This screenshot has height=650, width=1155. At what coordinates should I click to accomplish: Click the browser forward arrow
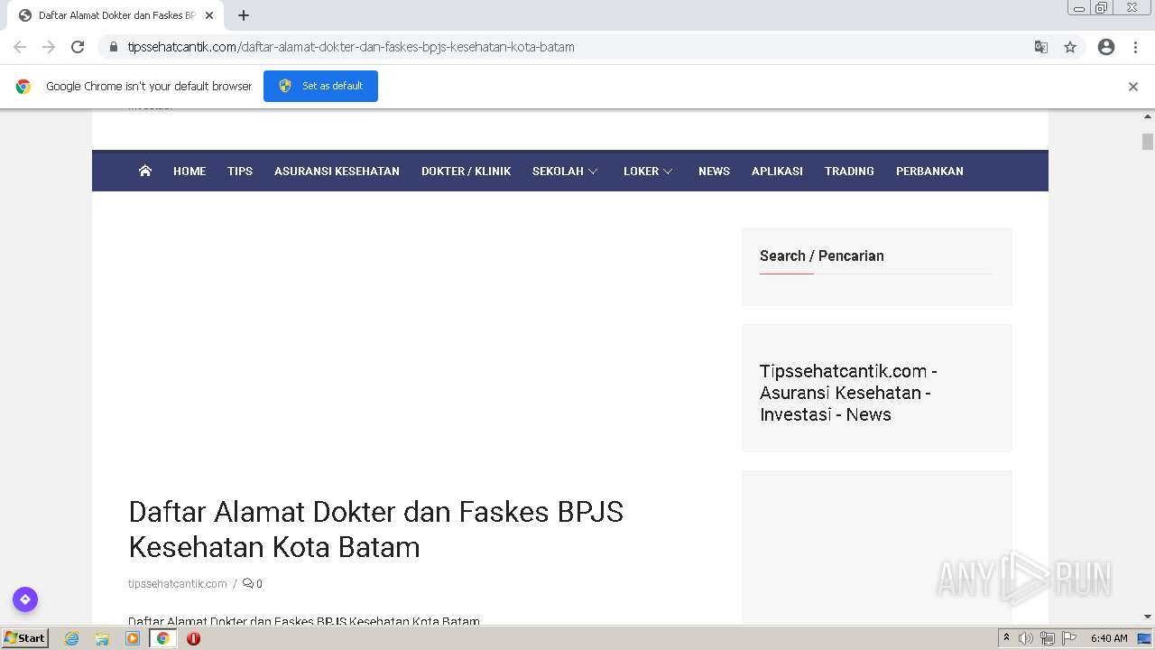tap(49, 47)
